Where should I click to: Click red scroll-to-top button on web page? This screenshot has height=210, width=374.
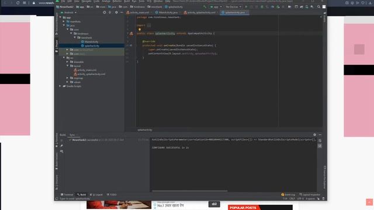point(369,202)
